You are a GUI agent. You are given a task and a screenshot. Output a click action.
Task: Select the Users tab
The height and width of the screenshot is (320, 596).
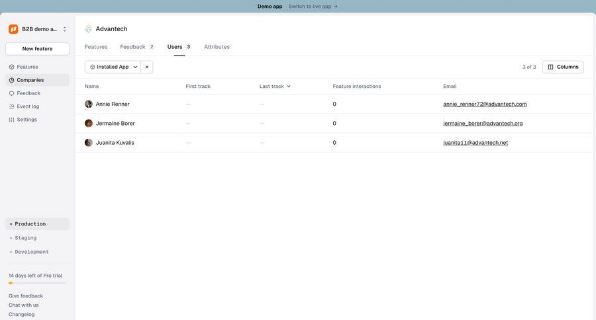point(179,47)
